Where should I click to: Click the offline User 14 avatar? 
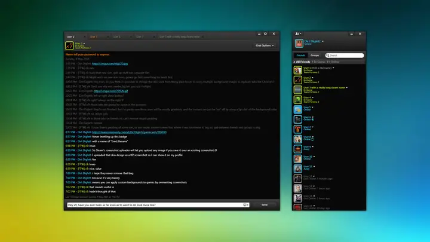click(x=298, y=198)
